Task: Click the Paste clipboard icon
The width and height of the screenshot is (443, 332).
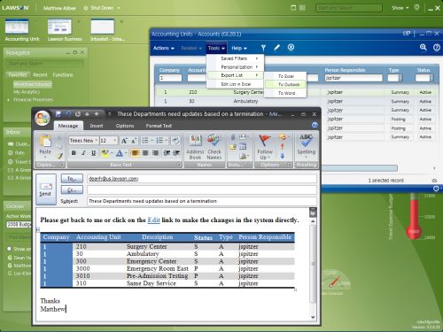Action: coord(45,142)
